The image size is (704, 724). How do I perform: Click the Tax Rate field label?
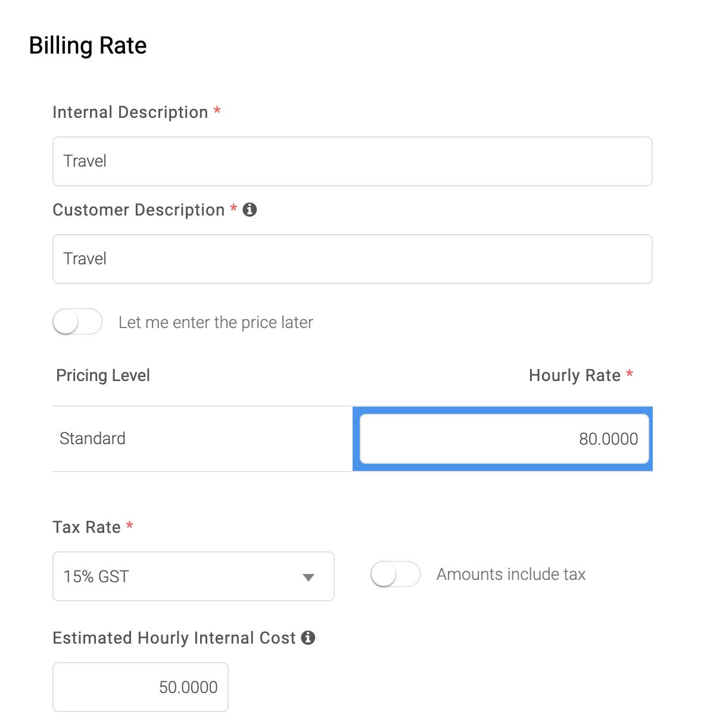pos(87,527)
